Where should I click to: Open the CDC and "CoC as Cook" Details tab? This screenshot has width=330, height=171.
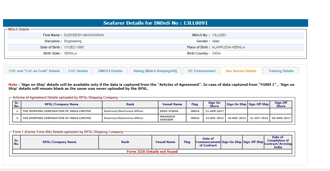coord(34,71)
